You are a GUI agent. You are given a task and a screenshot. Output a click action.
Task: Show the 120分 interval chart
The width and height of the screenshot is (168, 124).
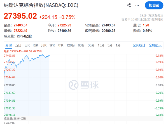tap(71, 45)
